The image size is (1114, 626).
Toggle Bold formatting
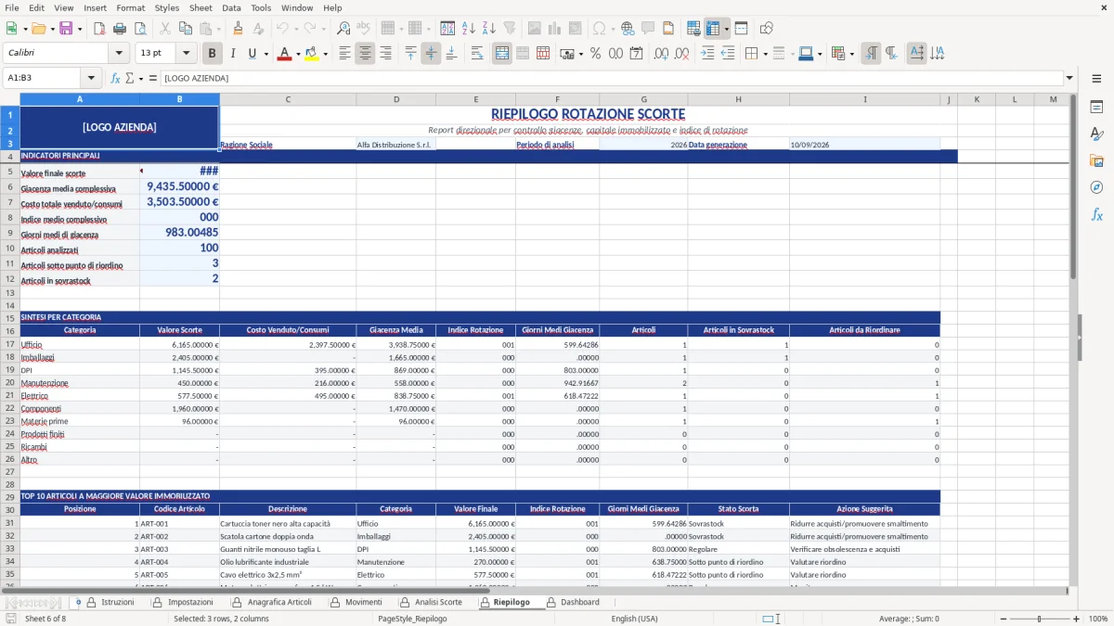pos(212,54)
